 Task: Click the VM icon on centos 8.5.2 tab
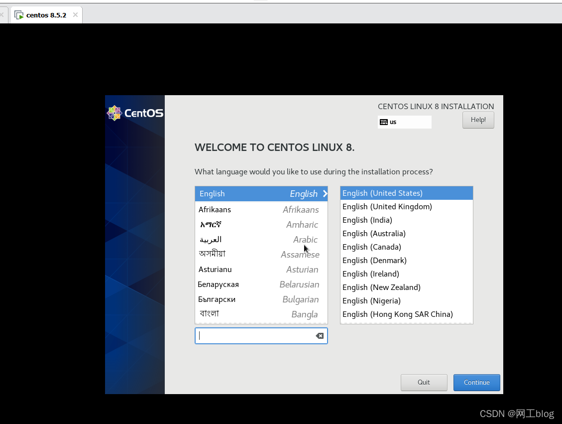19,15
